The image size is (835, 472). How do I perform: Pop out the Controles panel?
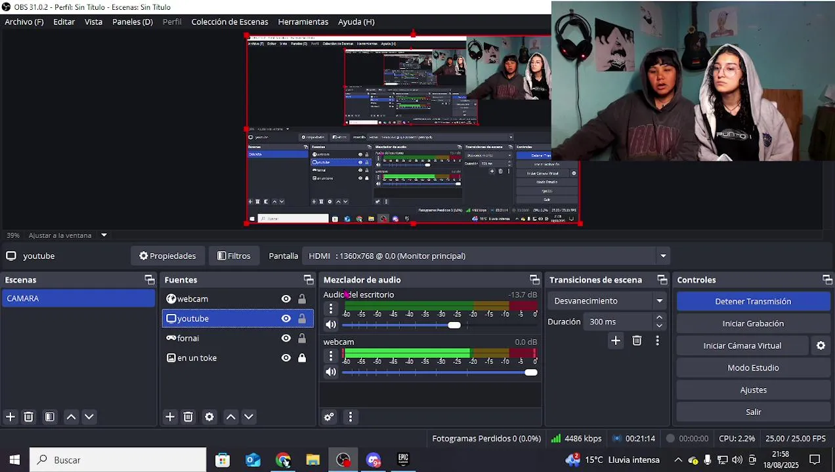827,280
